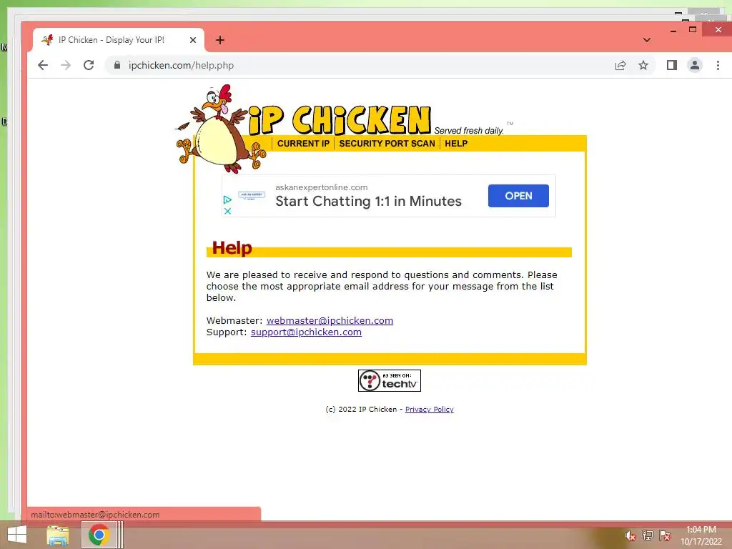Open the Chrome profile avatar menu

(x=695, y=65)
